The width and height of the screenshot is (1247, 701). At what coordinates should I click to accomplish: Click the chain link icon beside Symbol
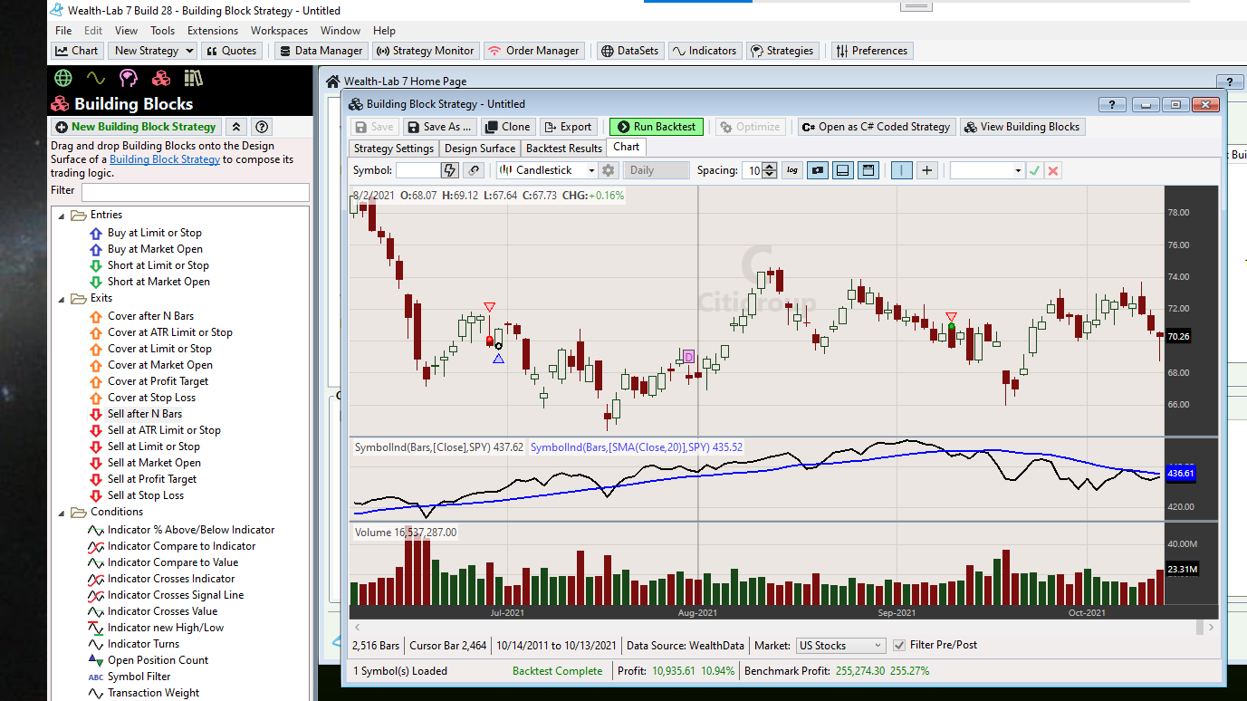click(x=474, y=170)
